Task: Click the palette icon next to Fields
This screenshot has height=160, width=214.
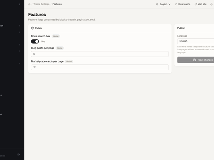Action: pyautogui.click(x=32, y=28)
